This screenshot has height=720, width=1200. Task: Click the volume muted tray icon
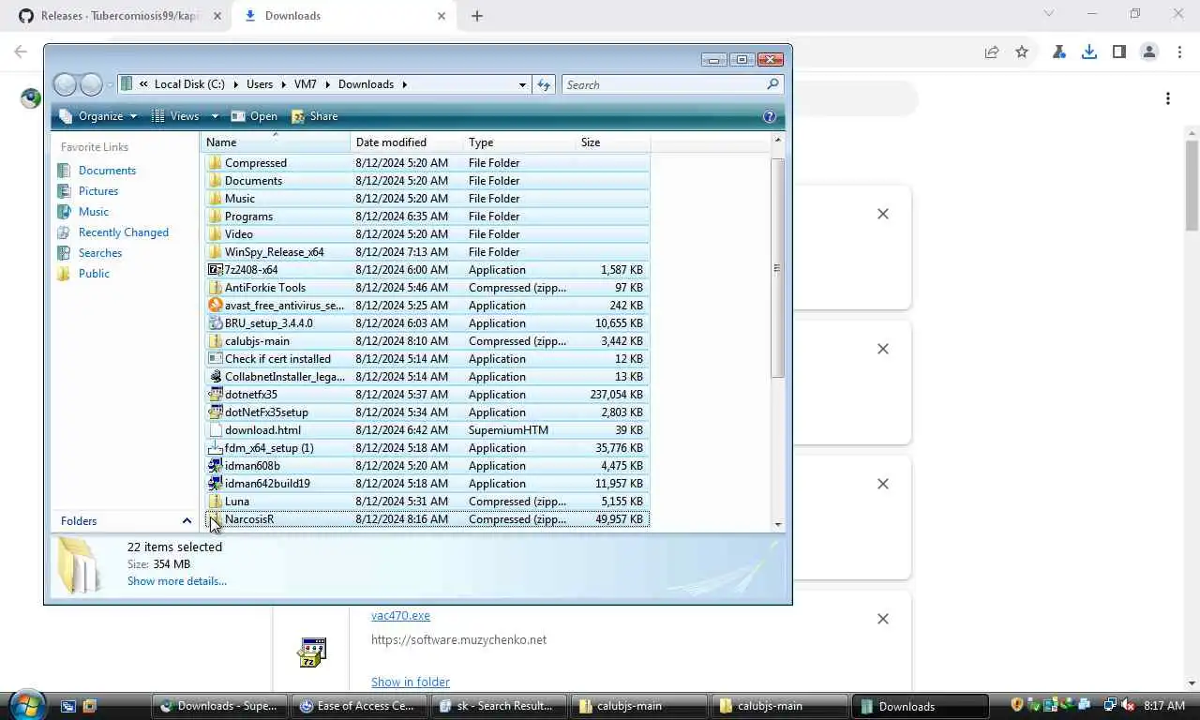click(x=1128, y=705)
